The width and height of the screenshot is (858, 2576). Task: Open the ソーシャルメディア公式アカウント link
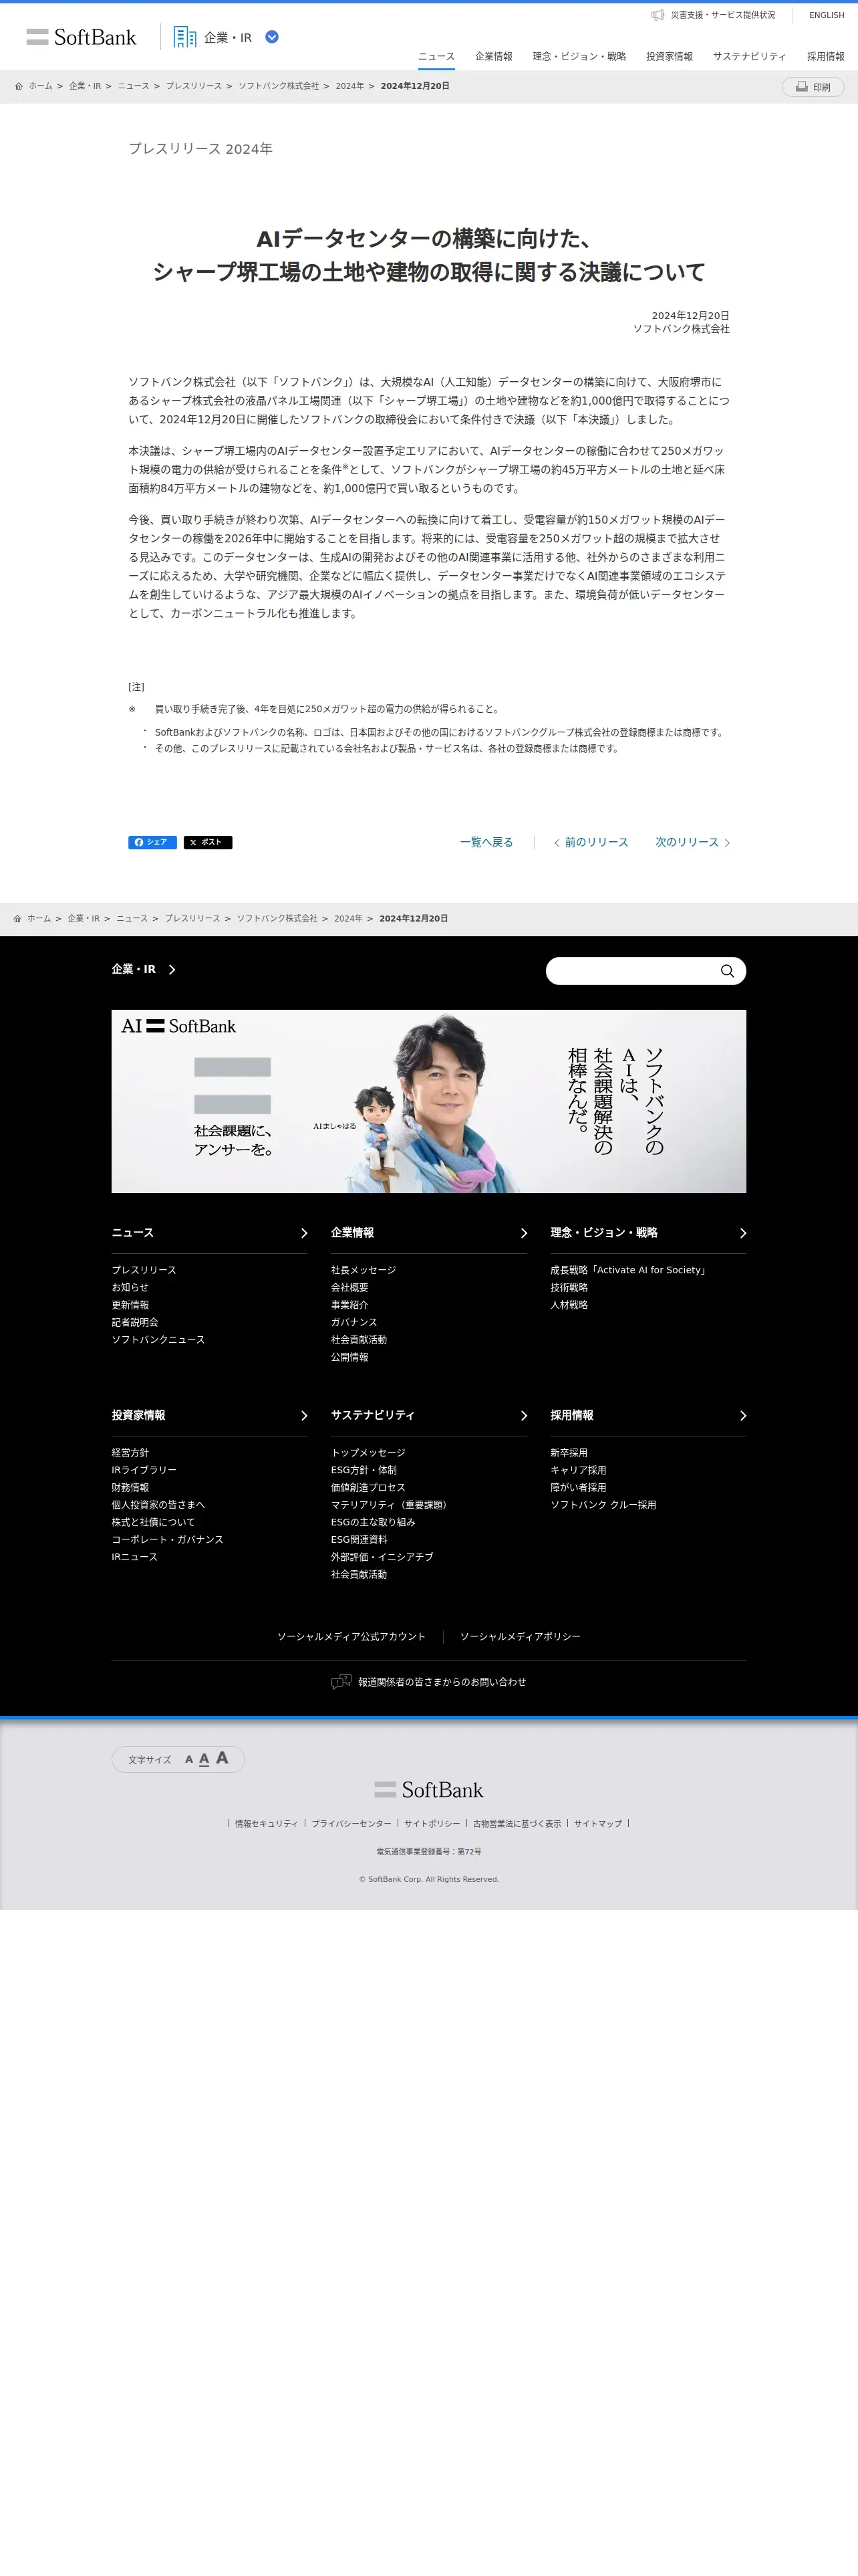click(x=351, y=1637)
